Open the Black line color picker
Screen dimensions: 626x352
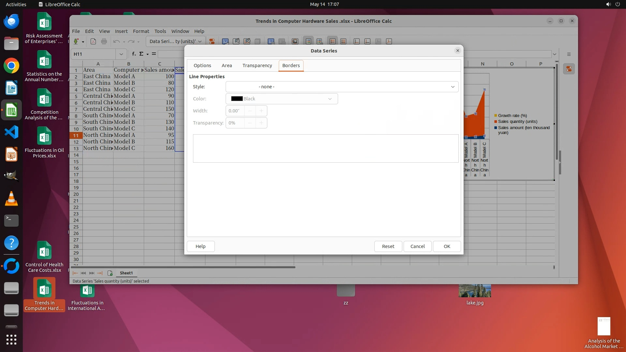click(281, 99)
